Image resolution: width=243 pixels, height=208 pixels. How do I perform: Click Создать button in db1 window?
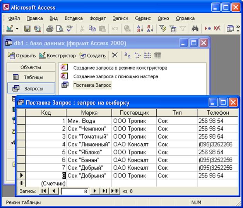point(93,55)
